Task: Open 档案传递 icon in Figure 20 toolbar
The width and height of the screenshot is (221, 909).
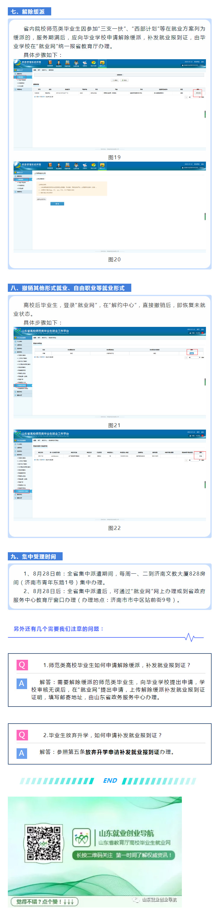Action: click(x=67, y=166)
